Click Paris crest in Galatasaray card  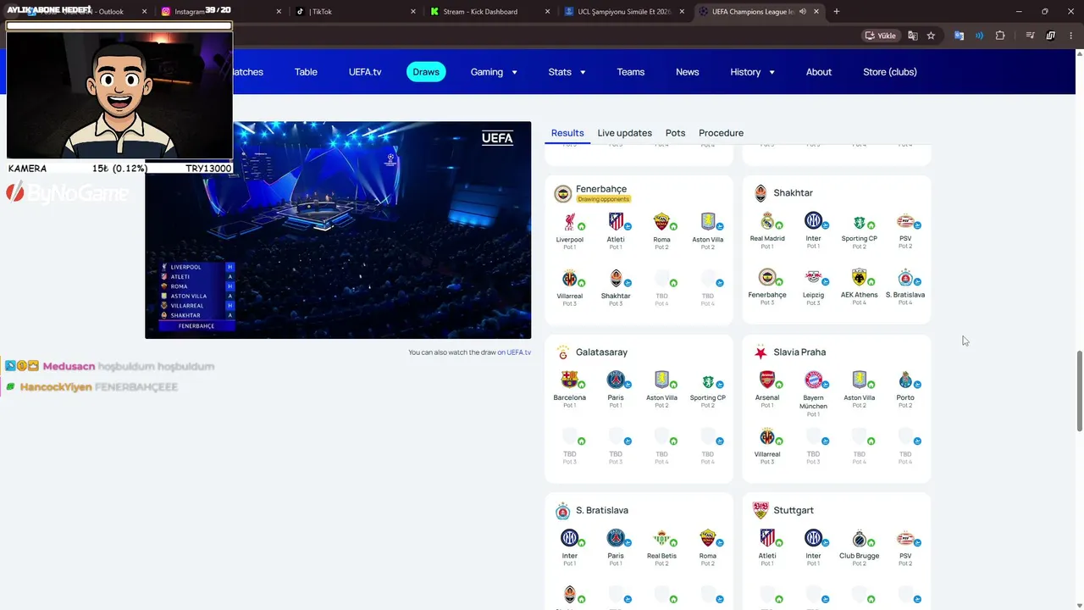[x=616, y=380]
